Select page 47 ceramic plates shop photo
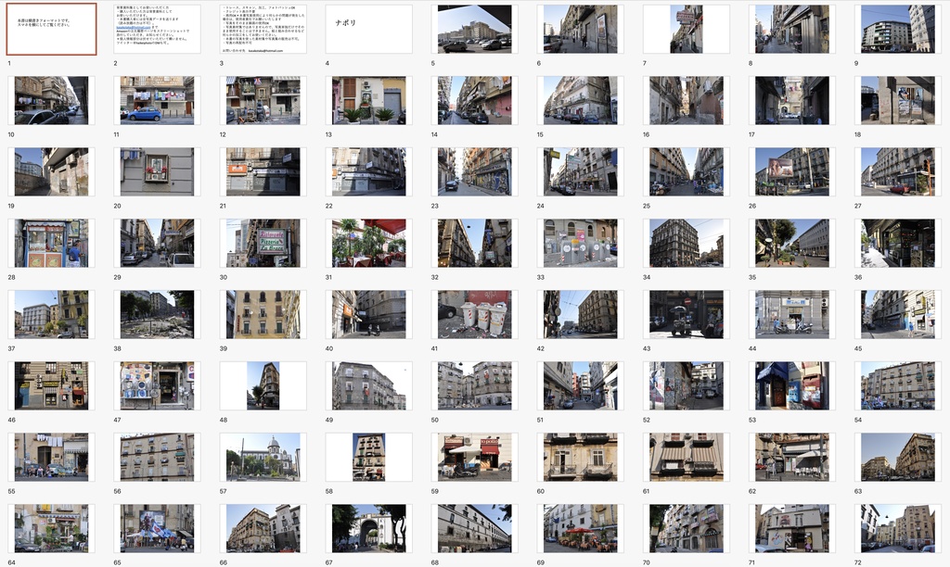 [x=158, y=386]
